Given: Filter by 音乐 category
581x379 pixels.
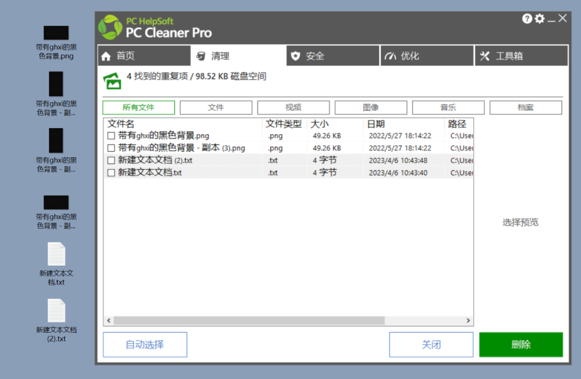Looking at the screenshot, I should coord(448,108).
